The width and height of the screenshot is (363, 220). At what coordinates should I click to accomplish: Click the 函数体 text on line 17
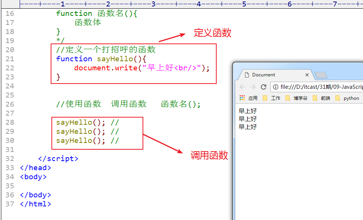[x=88, y=22]
